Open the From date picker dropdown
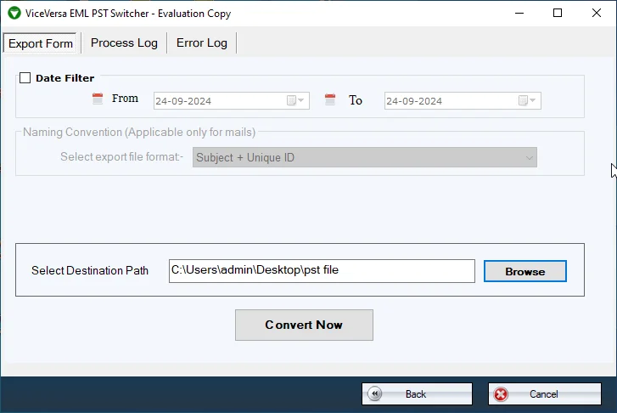 coord(295,100)
